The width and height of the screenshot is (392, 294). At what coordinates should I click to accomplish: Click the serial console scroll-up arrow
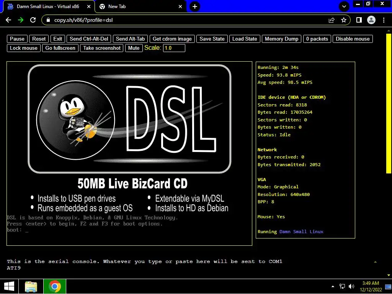[x=375, y=262]
